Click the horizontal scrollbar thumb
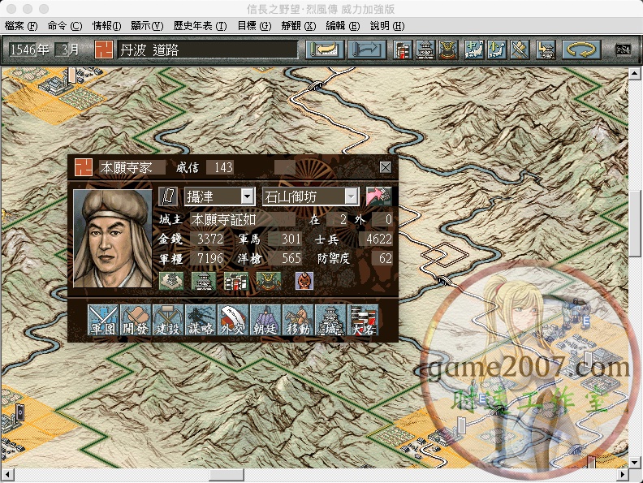Image resolution: width=643 pixels, height=483 pixels. [x=227, y=475]
